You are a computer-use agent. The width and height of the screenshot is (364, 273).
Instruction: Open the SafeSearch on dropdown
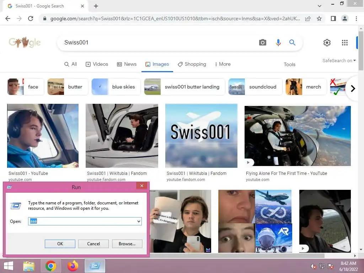[339, 60]
